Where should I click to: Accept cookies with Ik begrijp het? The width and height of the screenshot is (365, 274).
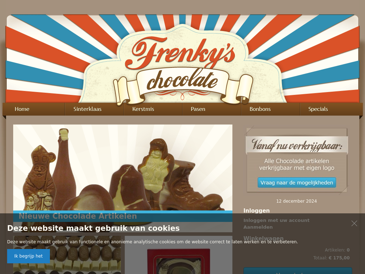(x=29, y=256)
